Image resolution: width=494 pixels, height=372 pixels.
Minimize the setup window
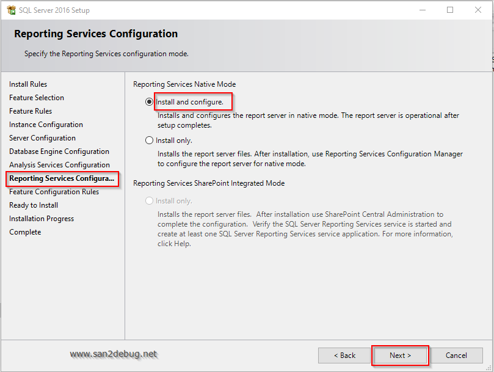[422, 10]
